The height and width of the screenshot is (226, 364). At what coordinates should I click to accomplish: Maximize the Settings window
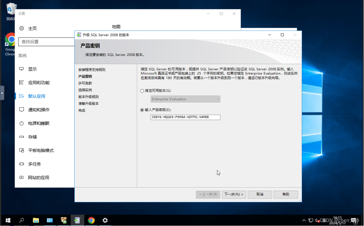[x=221, y=14]
